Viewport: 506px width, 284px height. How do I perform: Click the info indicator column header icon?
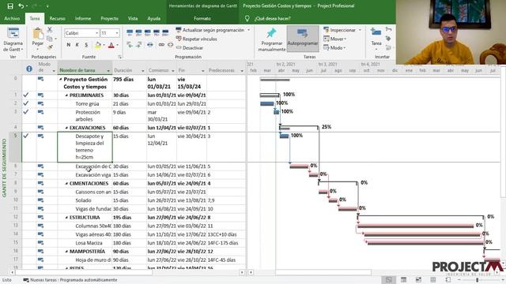(x=29, y=69)
